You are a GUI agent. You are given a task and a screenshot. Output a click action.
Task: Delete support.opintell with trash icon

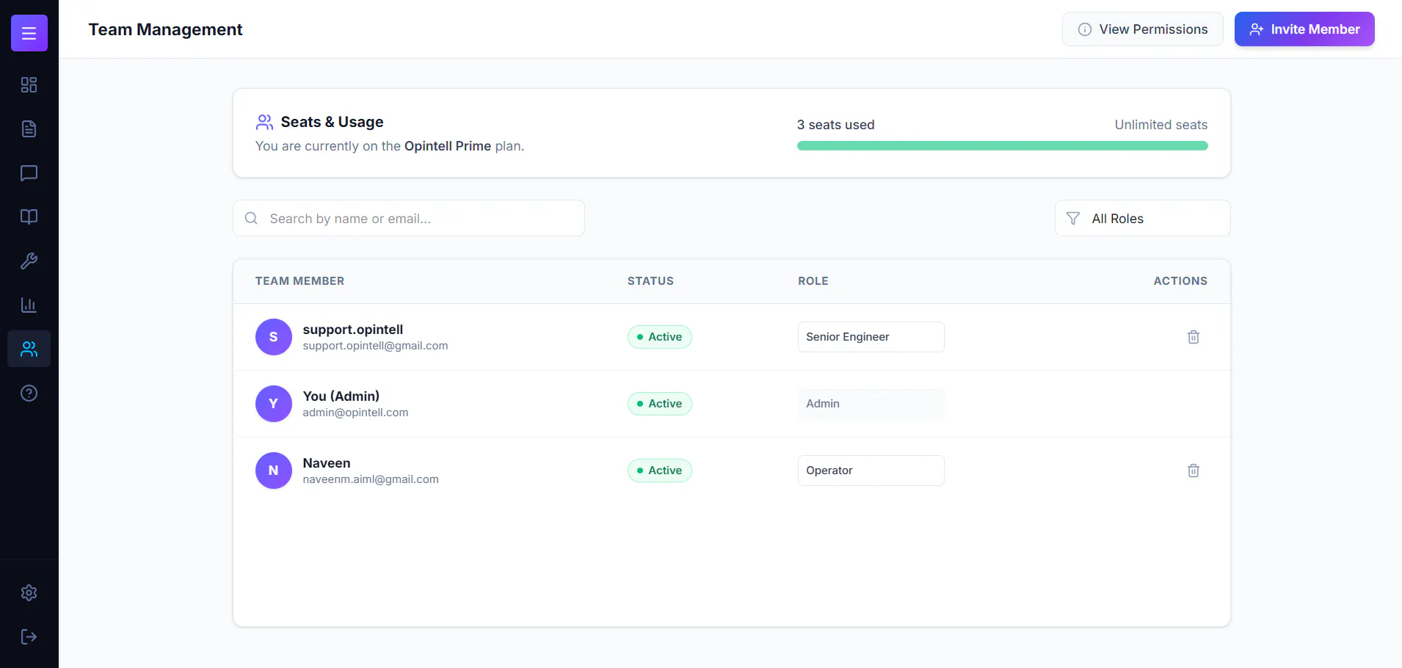(1194, 337)
